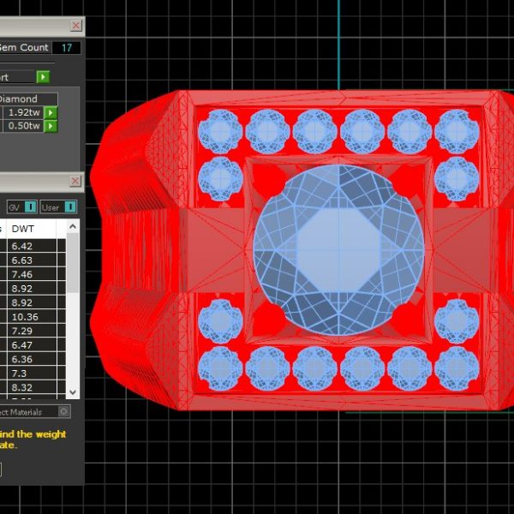Toggle the User switch
Viewport: 514px width, 514px height.
[70, 207]
